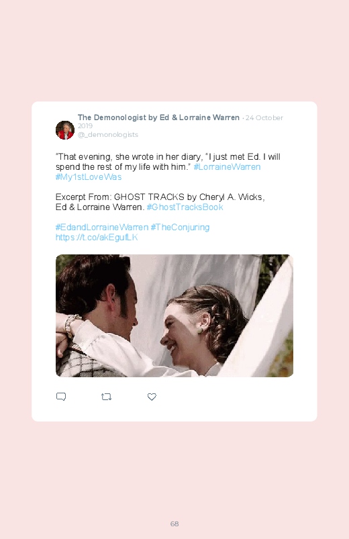
Task: Click the page number 68
Action: (x=174, y=524)
